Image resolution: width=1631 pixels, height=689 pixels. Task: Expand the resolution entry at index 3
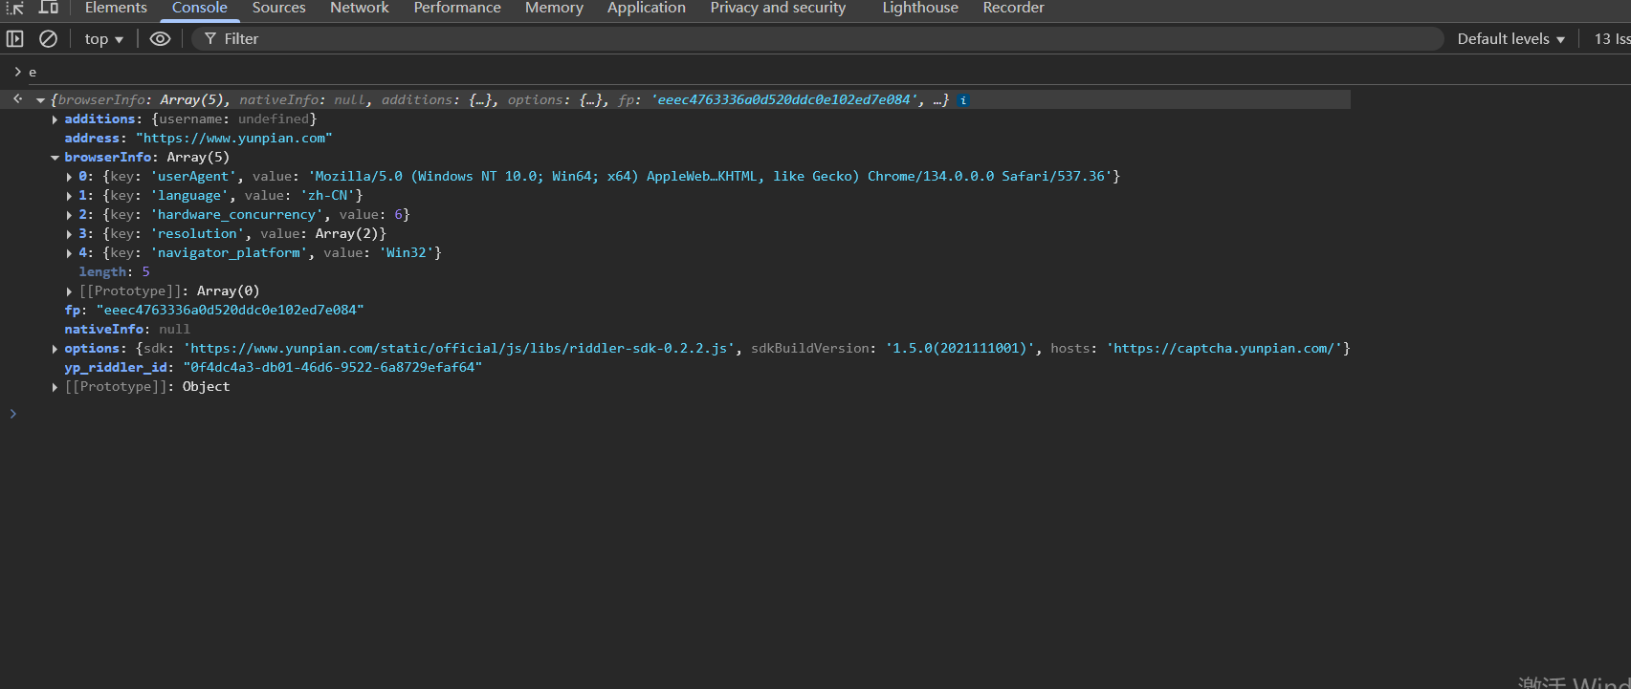pyautogui.click(x=69, y=234)
